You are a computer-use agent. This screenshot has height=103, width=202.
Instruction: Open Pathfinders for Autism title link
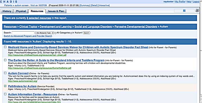coord(22,86)
